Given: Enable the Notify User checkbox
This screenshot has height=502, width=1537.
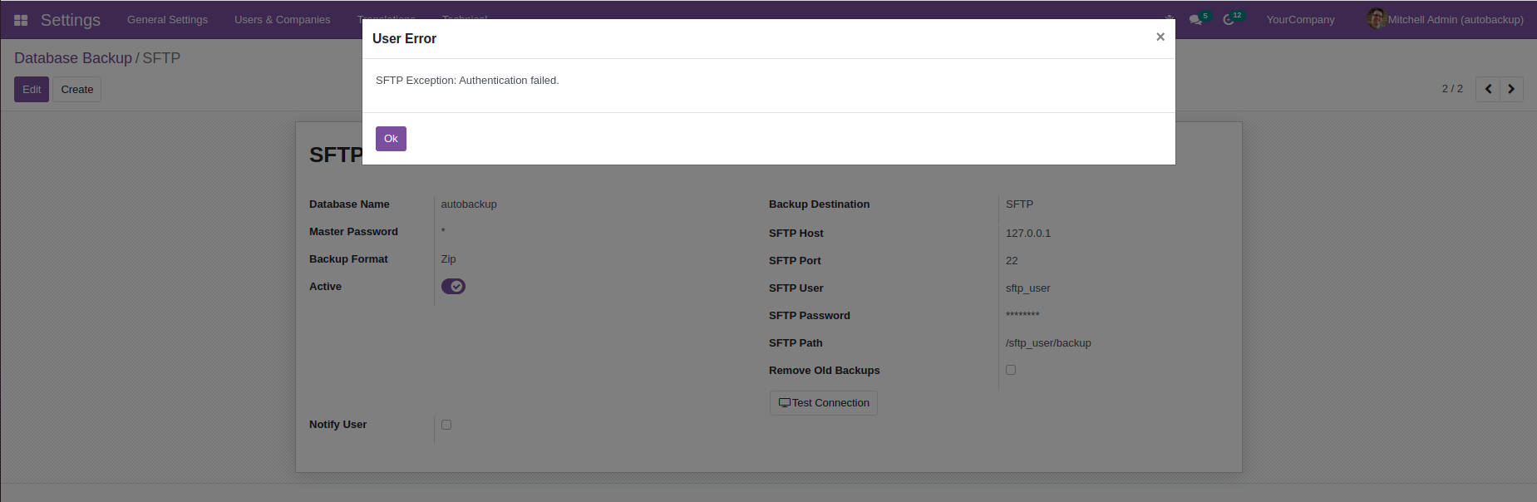Looking at the screenshot, I should pyautogui.click(x=446, y=425).
